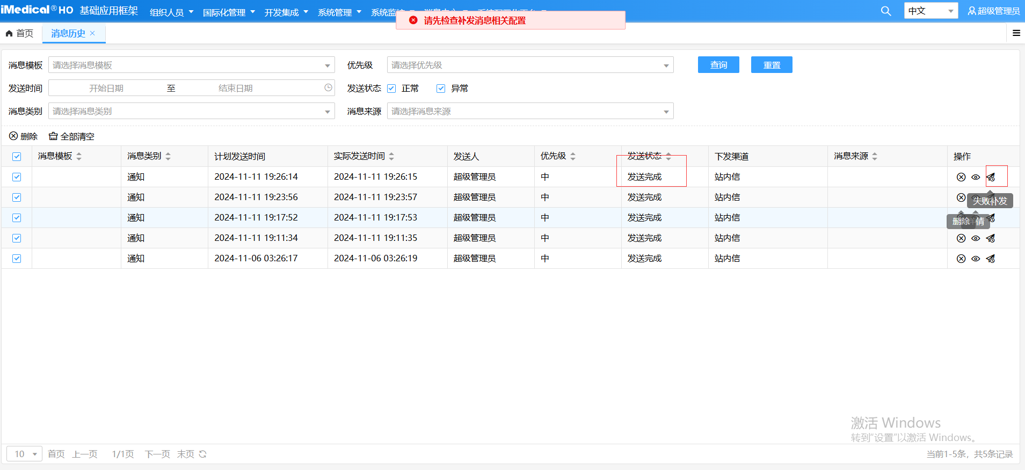Click the 查询 button
Screen dimensions: 1025x470
coord(718,65)
